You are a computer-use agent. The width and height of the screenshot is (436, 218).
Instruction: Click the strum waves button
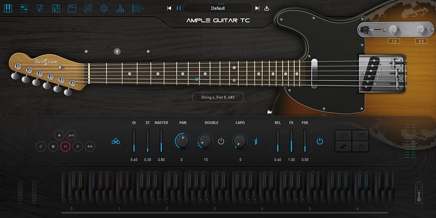point(360,146)
